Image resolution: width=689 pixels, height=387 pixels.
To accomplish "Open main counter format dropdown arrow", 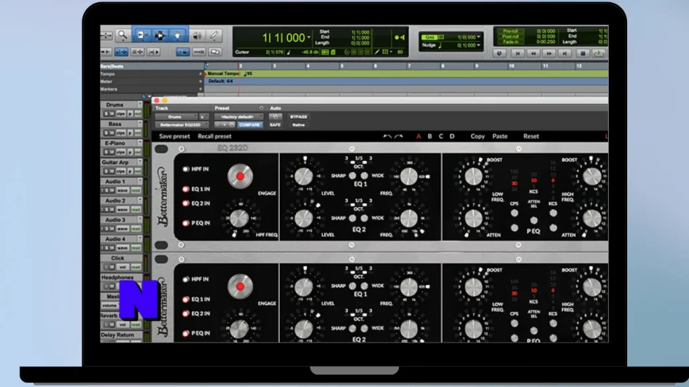I will click(309, 38).
